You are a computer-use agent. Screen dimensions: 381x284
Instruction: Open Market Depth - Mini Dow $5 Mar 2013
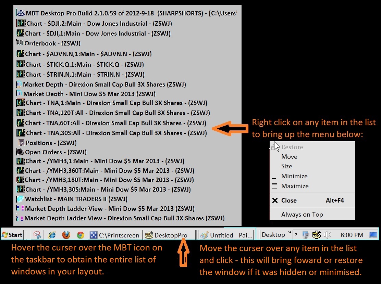click(86, 94)
